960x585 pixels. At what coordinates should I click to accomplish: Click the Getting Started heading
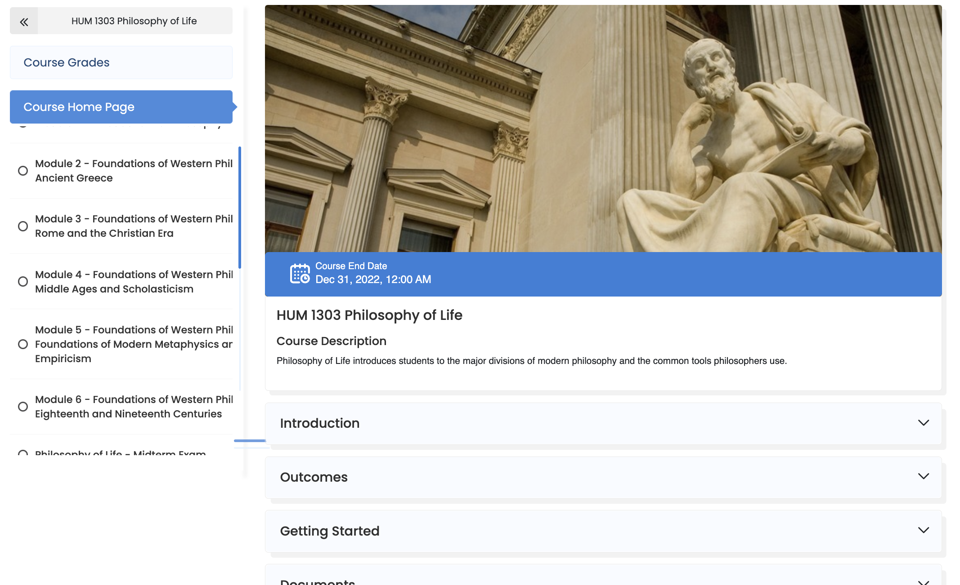(329, 531)
